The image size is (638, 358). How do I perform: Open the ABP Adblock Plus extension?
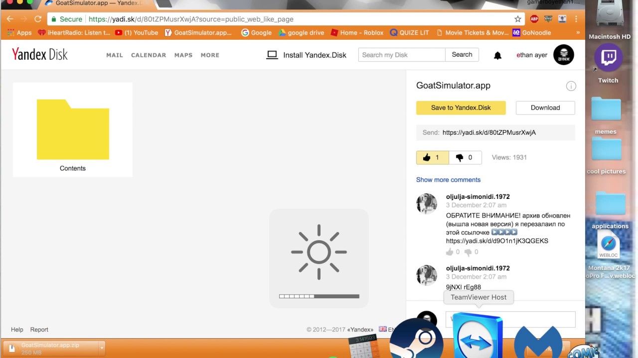[x=534, y=19]
